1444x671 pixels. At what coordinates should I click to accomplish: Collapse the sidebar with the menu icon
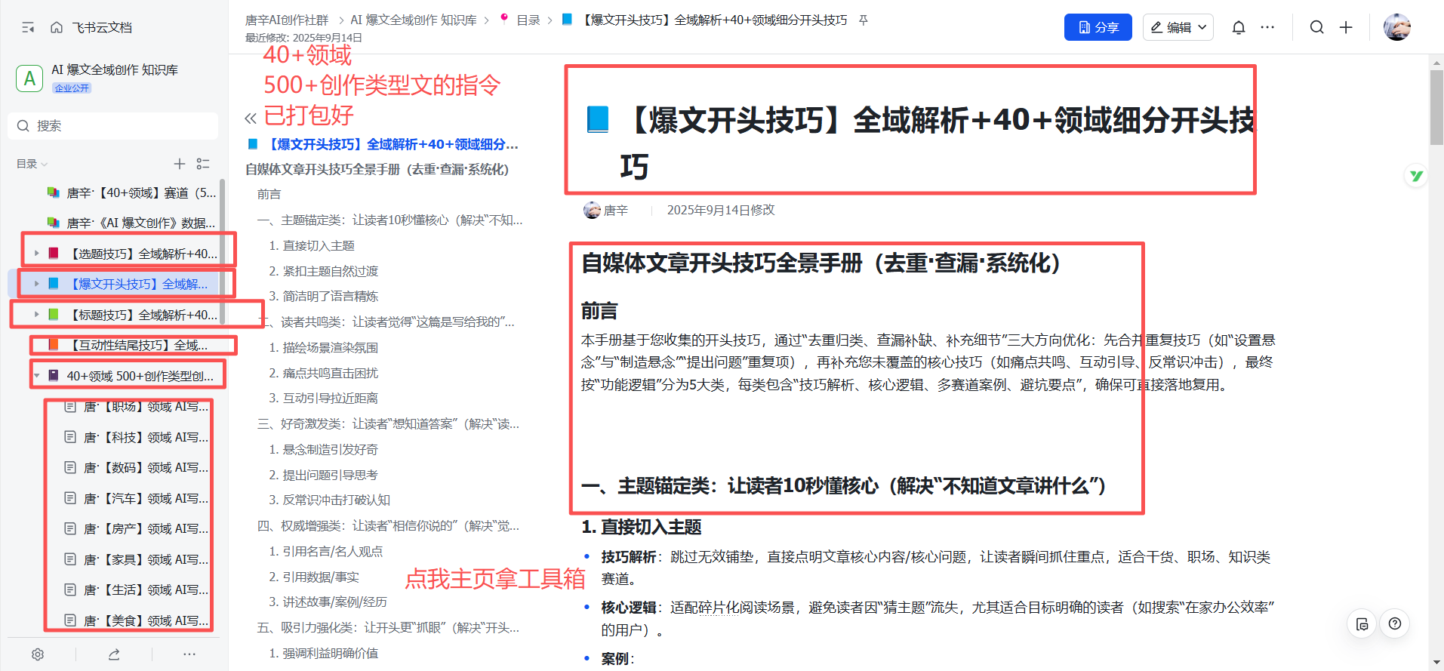click(29, 28)
